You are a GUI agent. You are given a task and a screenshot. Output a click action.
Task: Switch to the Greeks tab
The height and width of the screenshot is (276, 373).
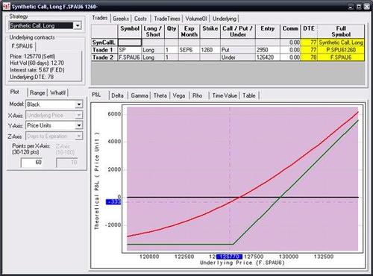click(121, 19)
